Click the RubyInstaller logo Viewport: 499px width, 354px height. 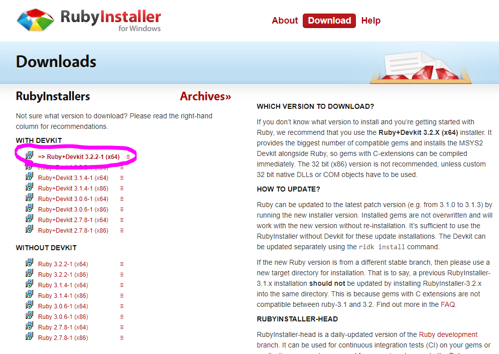pos(89,20)
